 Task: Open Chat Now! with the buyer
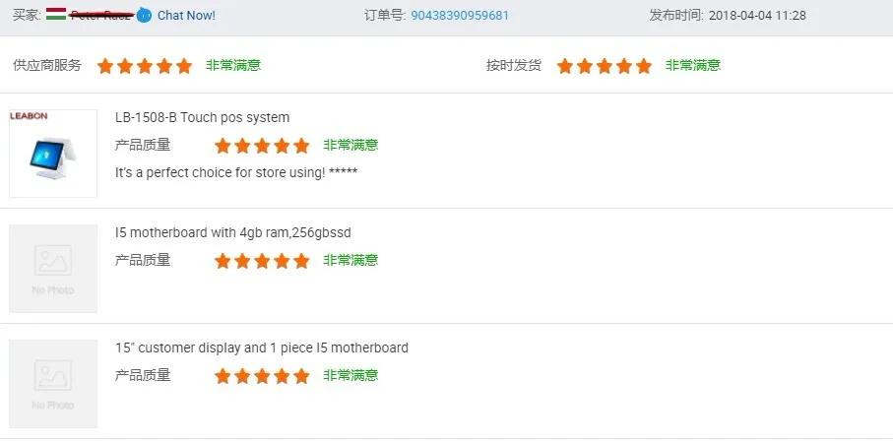point(186,15)
